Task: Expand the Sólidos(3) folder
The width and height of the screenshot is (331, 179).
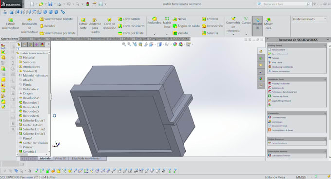Action: (x=18, y=71)
